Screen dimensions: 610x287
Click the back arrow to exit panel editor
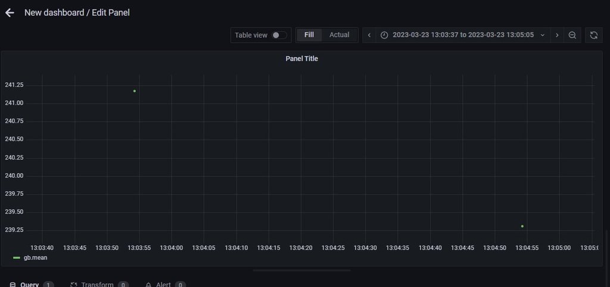click(x=10, y=13)
